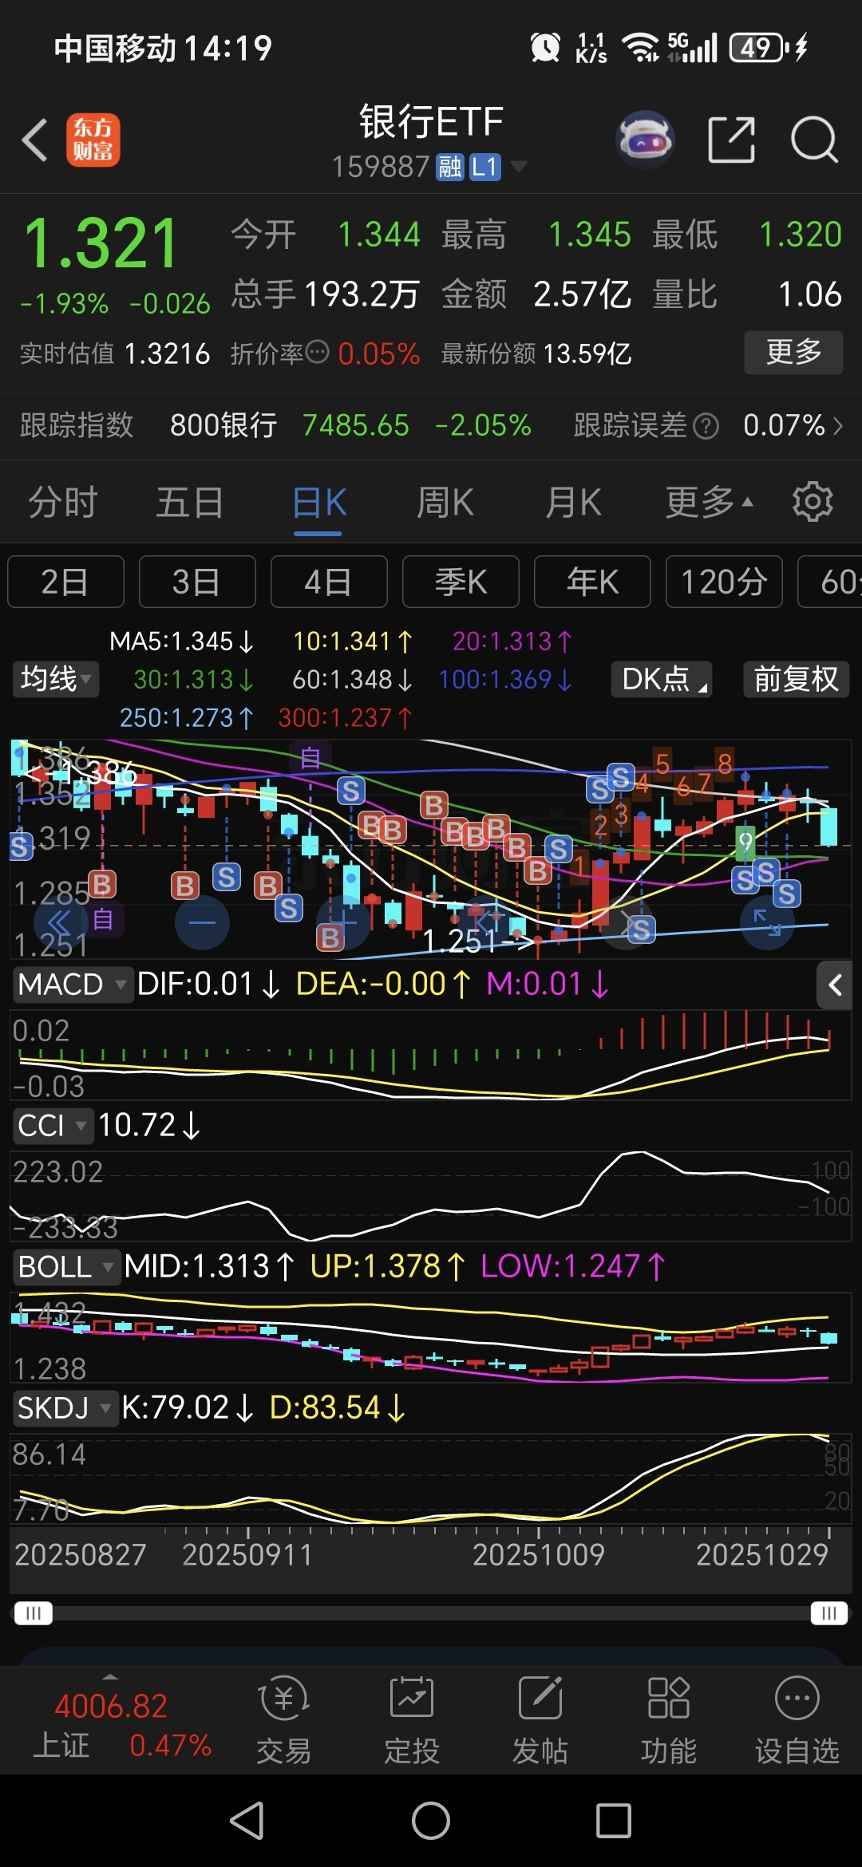Tap the 功能 grid icon
Image resolution: width=862 pixels, height=1867 pixels.
pos(669,1698)
